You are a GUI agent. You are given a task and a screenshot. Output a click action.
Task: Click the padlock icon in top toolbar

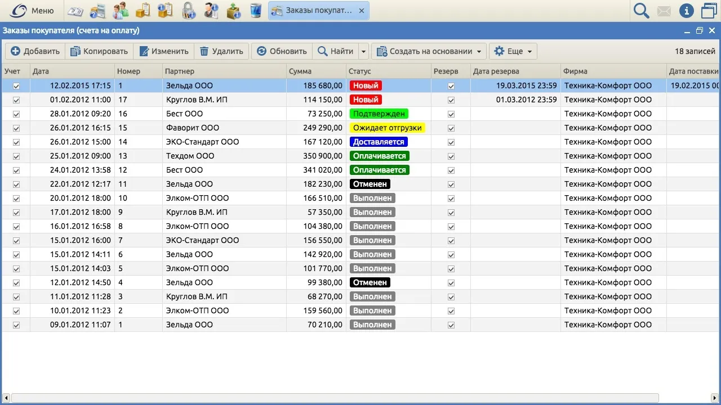pos(189,11)
